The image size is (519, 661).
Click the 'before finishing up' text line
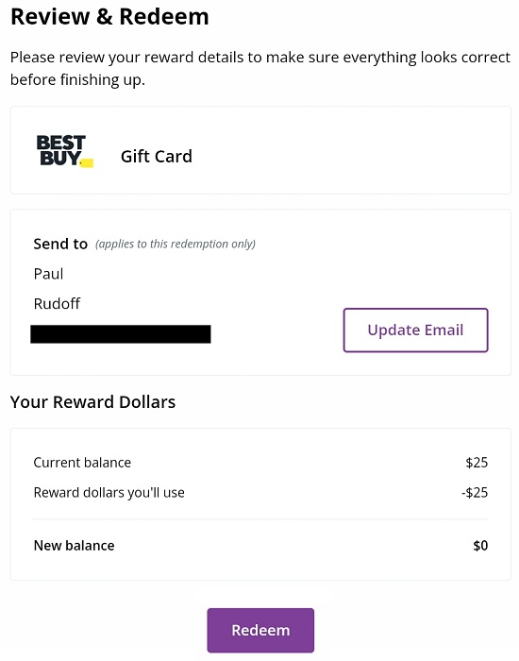[x=77, y=79]
